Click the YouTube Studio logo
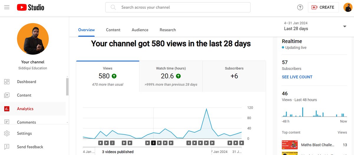Image resolution: width=354 pixels, height=155 pixels. [31, 7]
